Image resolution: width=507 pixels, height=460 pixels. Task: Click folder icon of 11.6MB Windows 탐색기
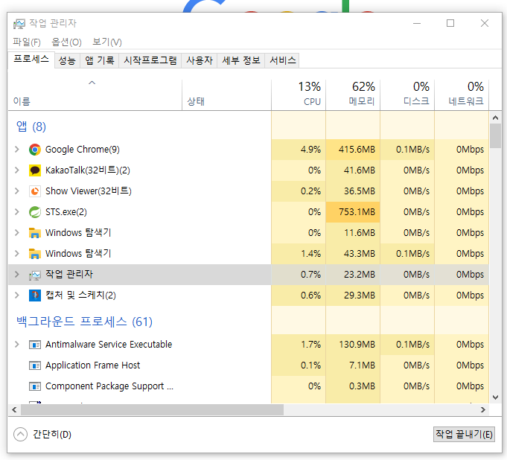(x=34, y=233)
